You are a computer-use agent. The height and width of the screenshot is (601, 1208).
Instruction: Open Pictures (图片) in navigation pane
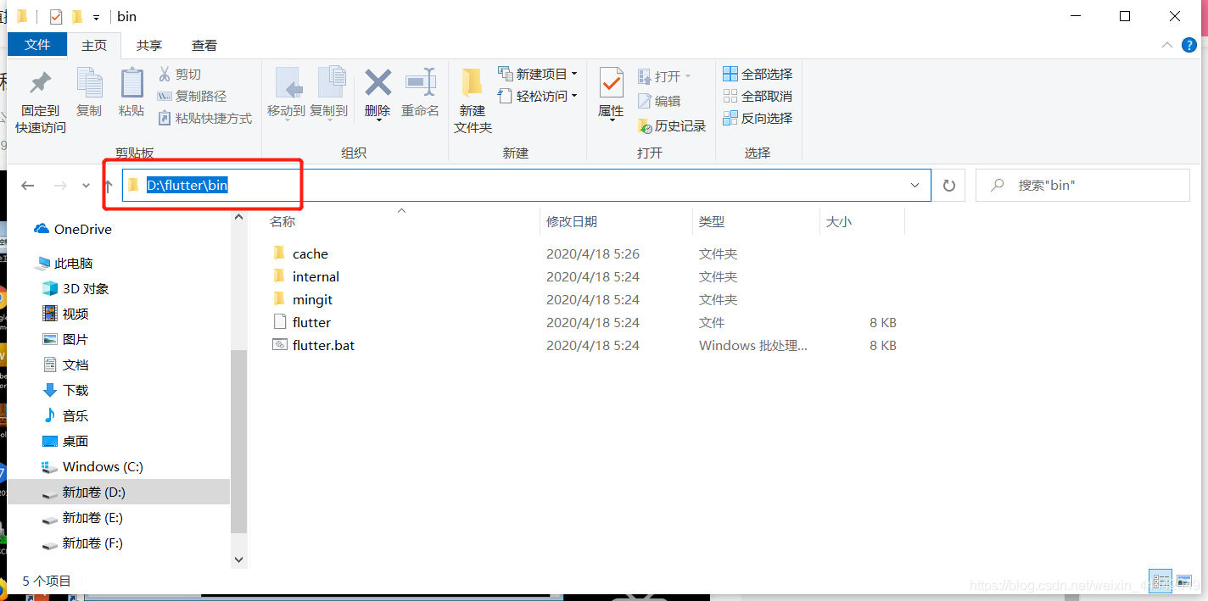click(x=65, y=339)
